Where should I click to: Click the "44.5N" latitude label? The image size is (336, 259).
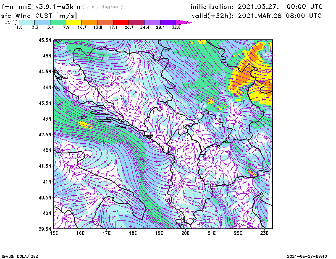click(45, 71)
